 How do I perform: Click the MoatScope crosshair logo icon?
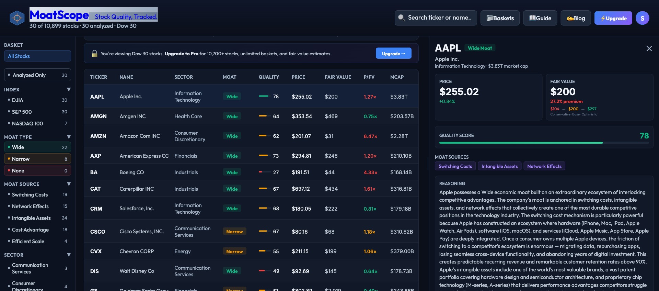(x=17, y=18)
